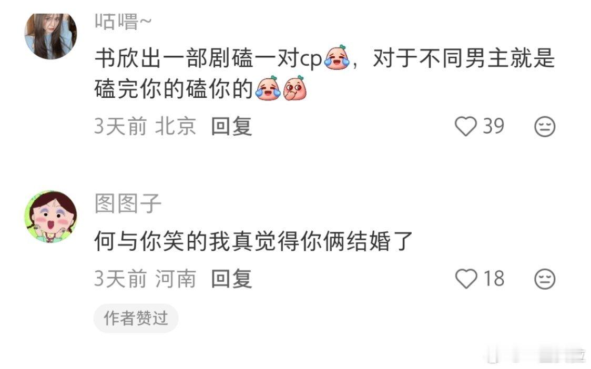Image resolution: width=591 pixels, height=369 pixels.
Task: Select the like count 39
Action: pyautogui.click(x=493, y=126)
